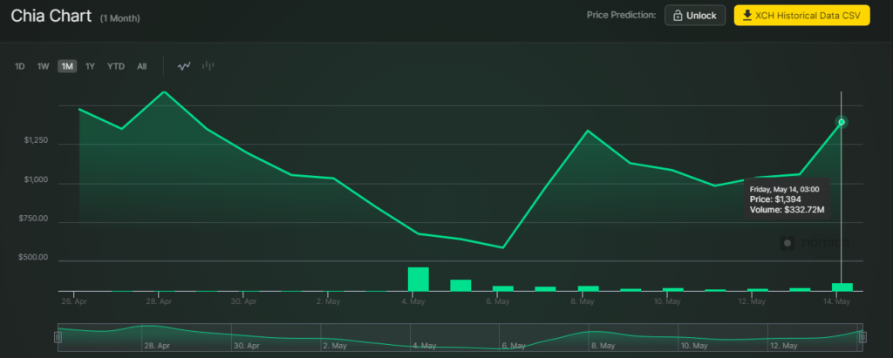This screenshot has height=358, width=893.
Task: Click the tall 4 May volume bar
Action: pos(418,279)
